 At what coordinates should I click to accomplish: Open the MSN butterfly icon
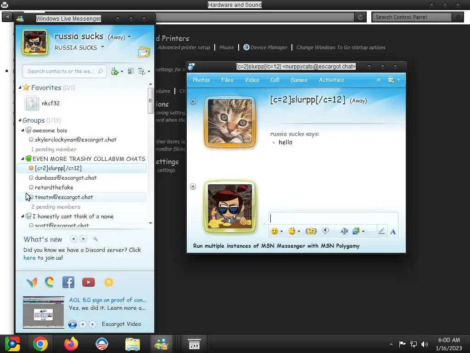tap(32, 282)
